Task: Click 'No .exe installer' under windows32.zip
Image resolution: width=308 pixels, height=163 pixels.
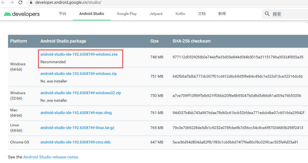Action: (x=54, y=100)
